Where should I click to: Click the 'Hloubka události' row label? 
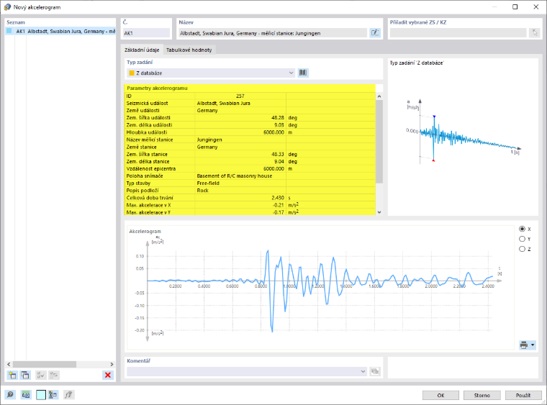click(147, 132)
